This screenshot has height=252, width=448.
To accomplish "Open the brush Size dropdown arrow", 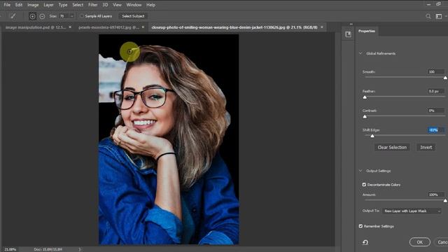I will coord(71,16).
